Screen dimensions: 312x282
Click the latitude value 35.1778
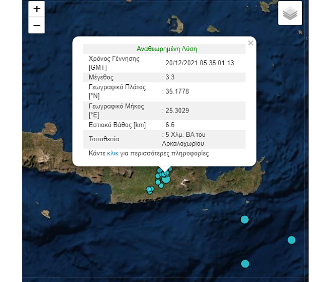point(176,92)
